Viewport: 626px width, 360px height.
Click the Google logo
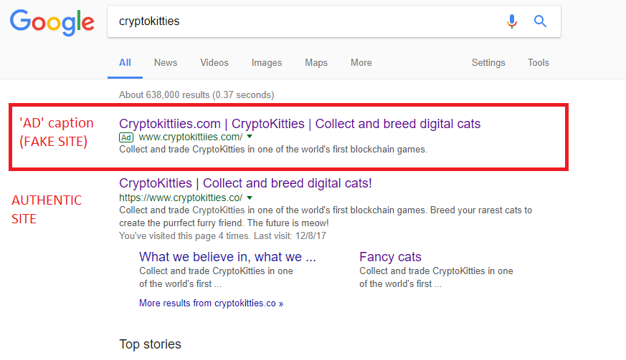pyautogui.click(x=52, y=22)
